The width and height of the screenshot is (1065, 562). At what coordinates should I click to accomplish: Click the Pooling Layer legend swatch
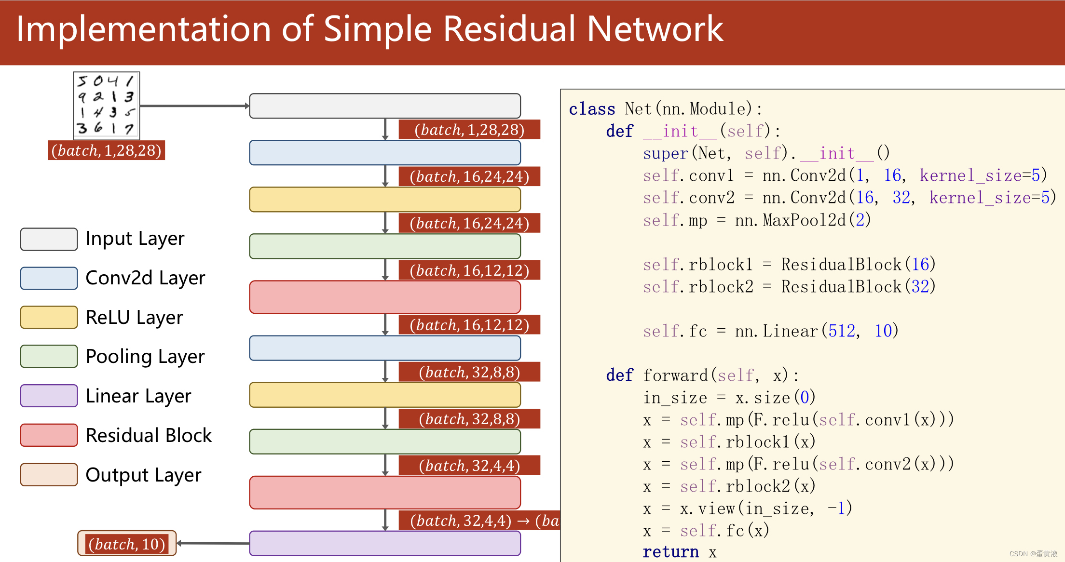pos(49,356)
